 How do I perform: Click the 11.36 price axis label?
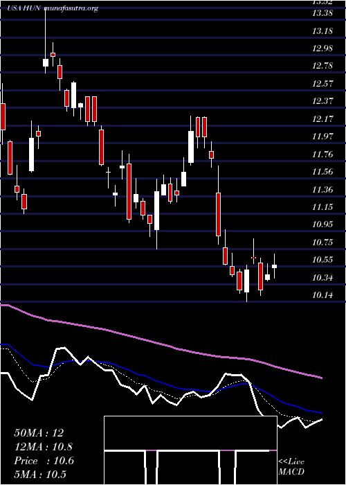click(322, 189)
